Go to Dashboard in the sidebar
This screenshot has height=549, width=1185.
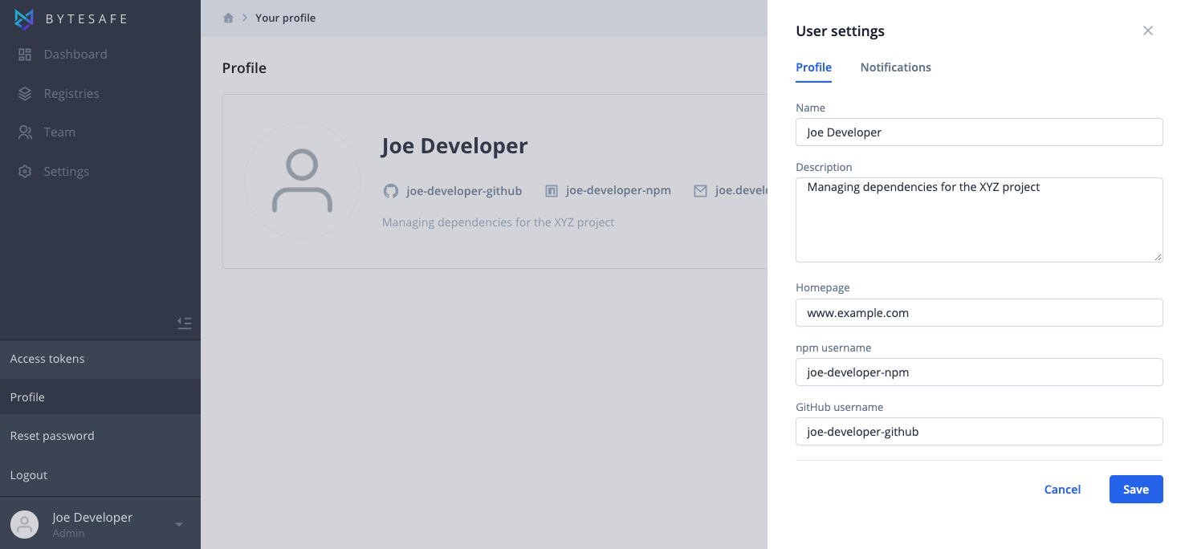pyautogui.click(x=75, y=55)
